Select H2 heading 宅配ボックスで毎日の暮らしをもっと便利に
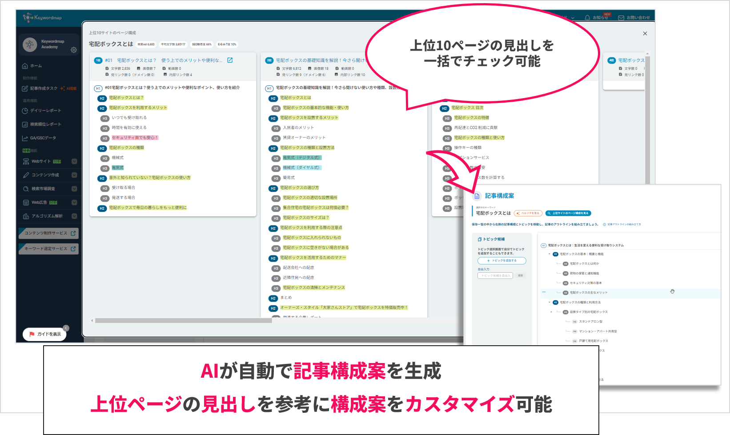730x435 pixels. [x=148, y=208]
